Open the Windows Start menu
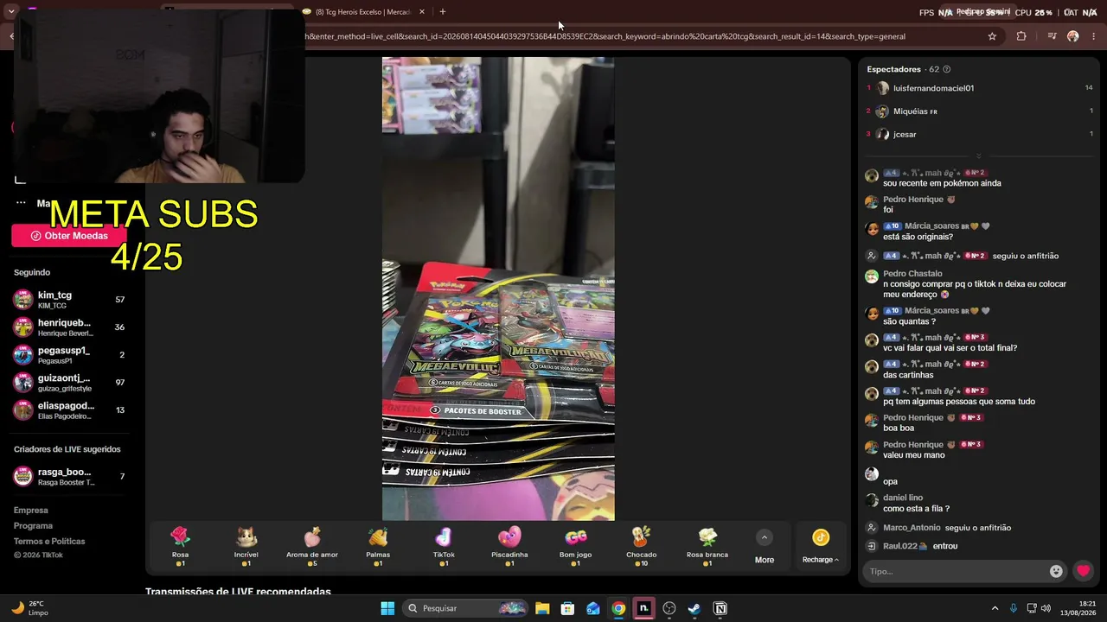The height and width of the screenshot is (622, 1107). (387, 608)
